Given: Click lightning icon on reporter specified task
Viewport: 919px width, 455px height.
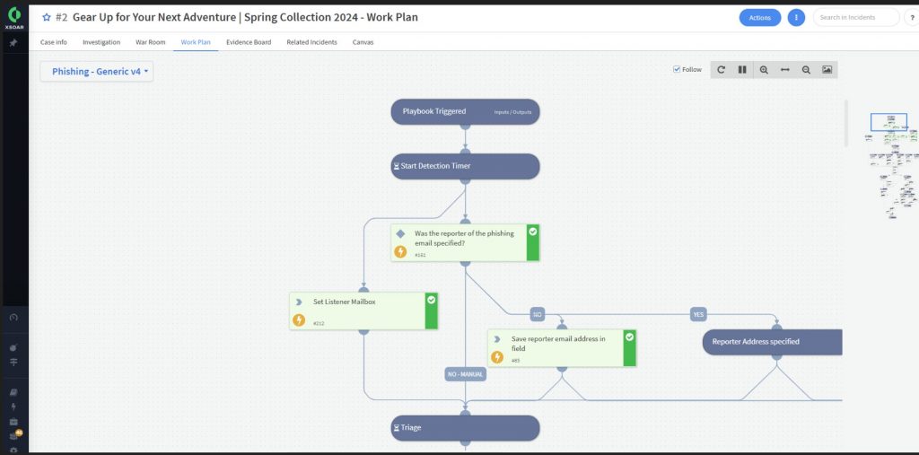Looking at the screenshot, I should pyautogui.click(x=400, y=251).
